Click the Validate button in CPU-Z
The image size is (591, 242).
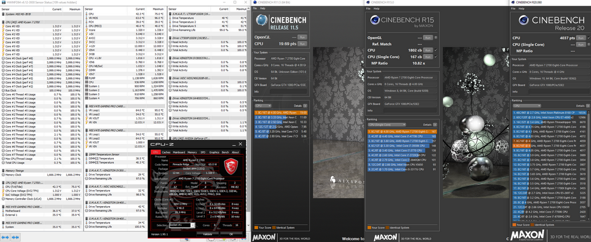pyautogui.click(x=208, y=234)
